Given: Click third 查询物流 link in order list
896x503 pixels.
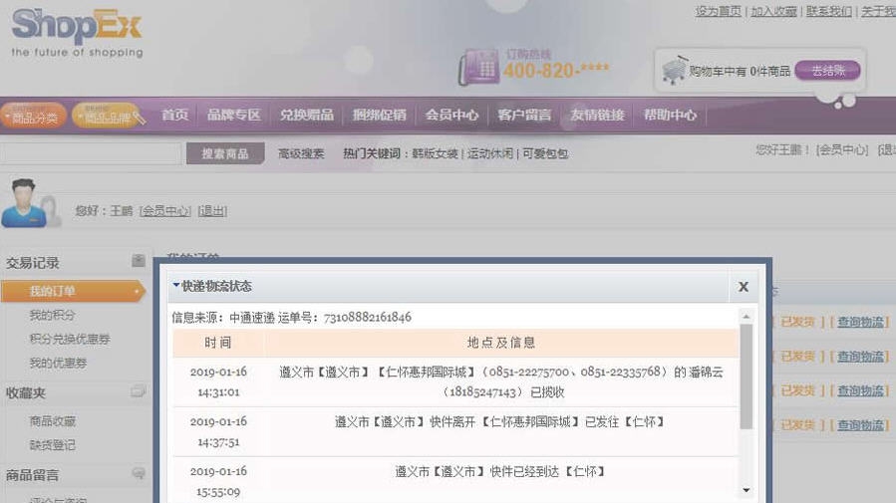Looking at the screenshot, I should click(x=860, y=390).
